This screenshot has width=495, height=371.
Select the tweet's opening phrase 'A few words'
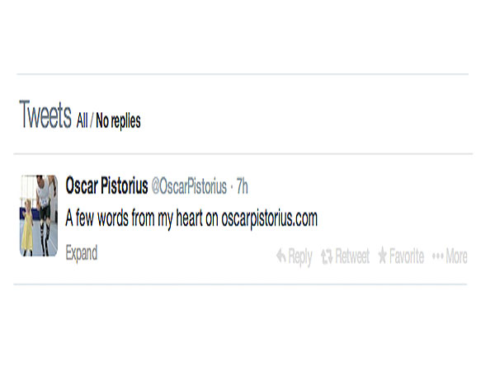point(97,218)
